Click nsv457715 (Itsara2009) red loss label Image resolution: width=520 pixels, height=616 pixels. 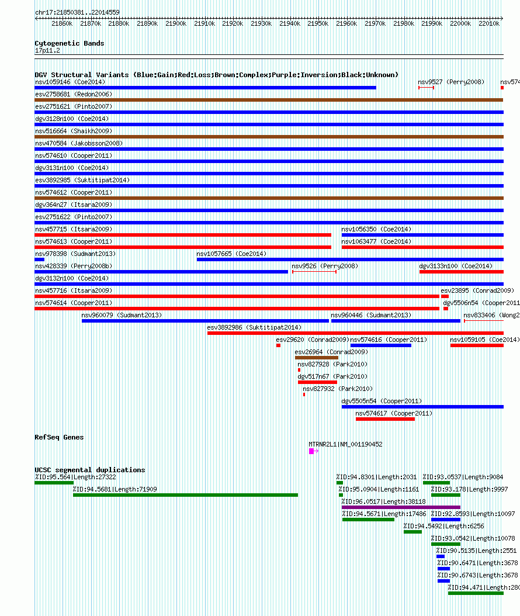point(74,229)
